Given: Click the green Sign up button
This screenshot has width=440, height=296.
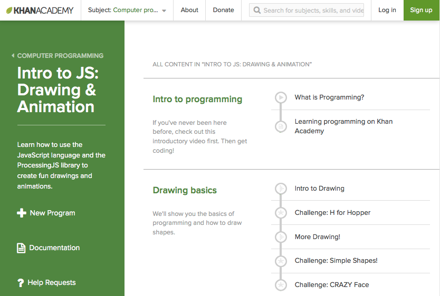Looking at the screenshot, I should pyautogui.click(x=421, y=10).
